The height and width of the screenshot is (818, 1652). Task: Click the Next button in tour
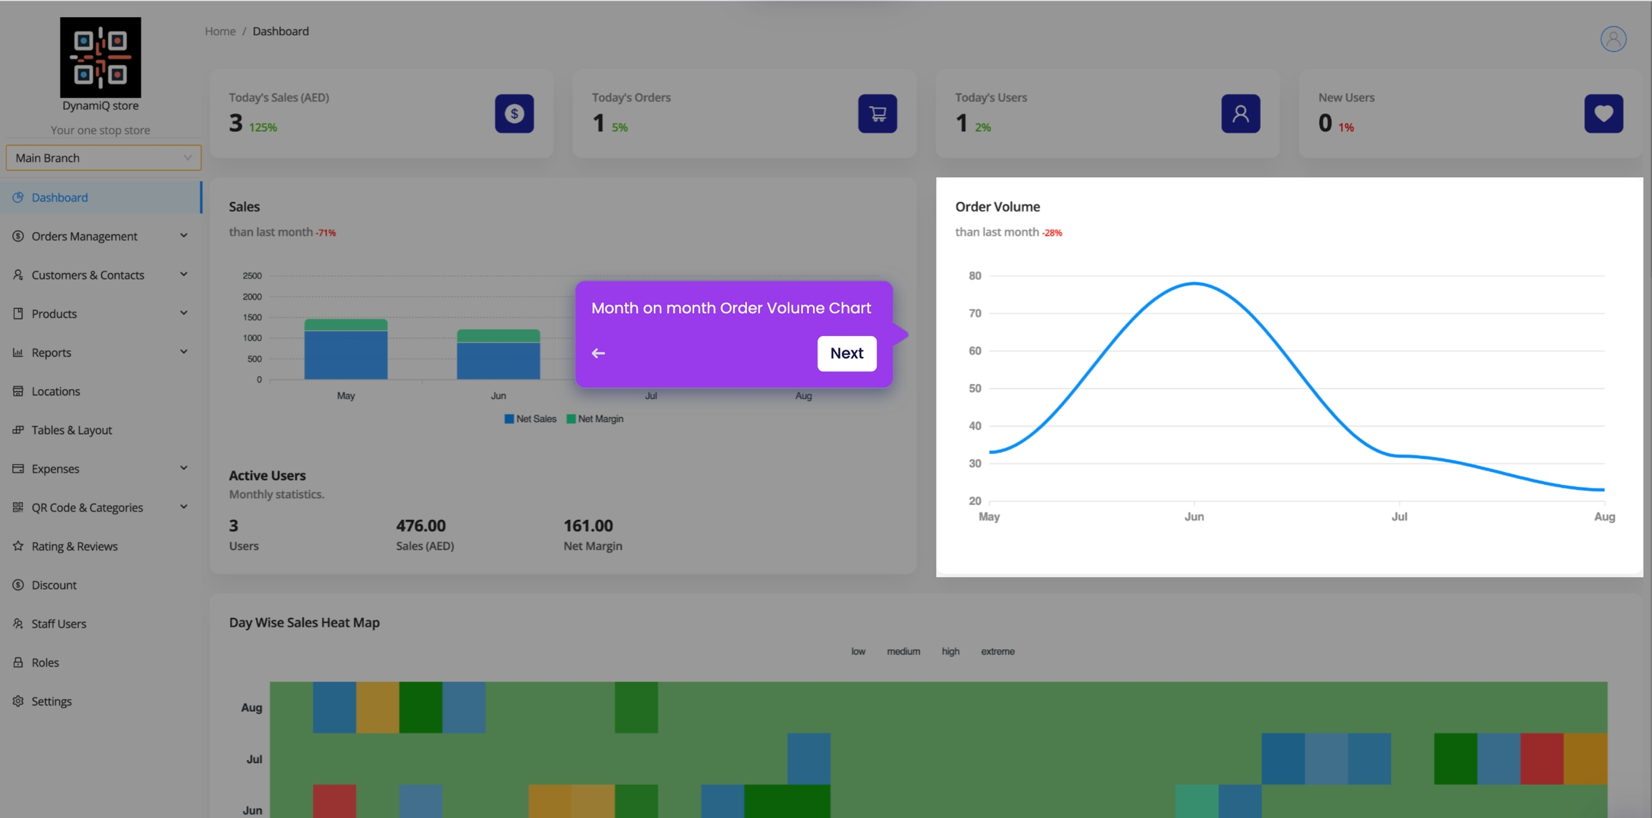coord(846,353)
